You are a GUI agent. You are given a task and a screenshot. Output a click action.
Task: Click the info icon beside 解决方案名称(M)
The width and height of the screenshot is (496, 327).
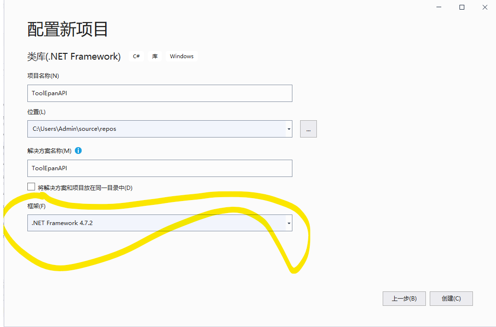[x=78, y=151]
